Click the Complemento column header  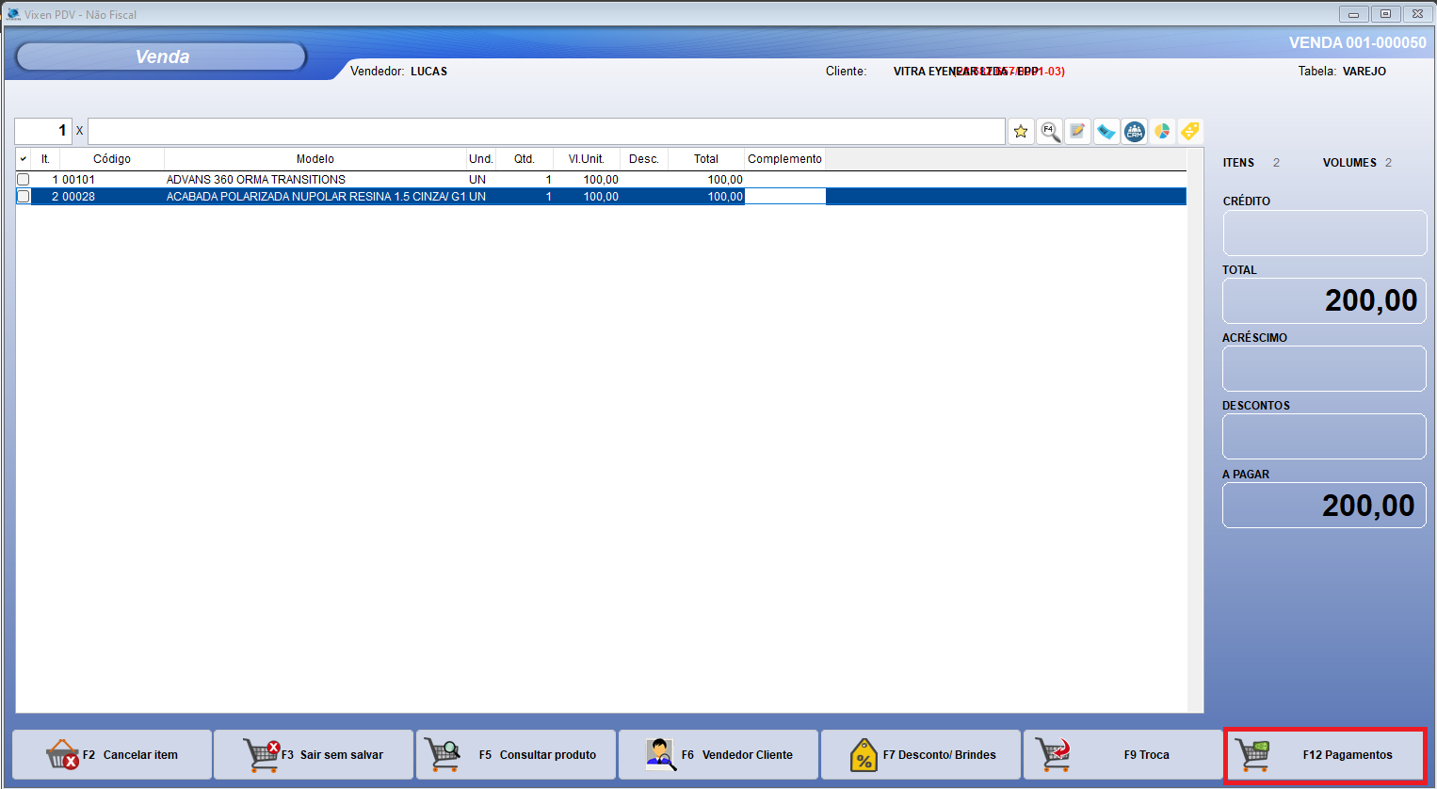(784, 158)
